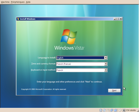Open the Périphériques menu
Viewport: 139px width, 112px height.
[18, 2]
